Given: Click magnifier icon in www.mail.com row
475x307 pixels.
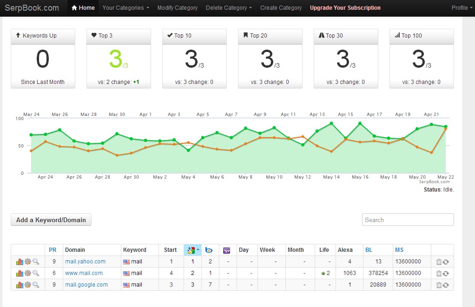Looking at the screenshot, I should [36, 273].
